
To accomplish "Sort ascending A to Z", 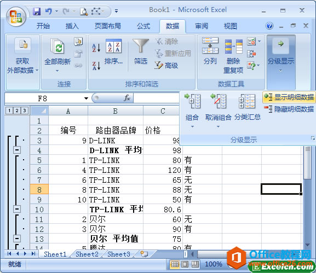I will point(96,48).
